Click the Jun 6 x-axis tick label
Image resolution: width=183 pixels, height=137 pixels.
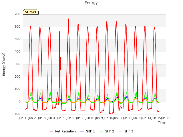click(70, 118)
